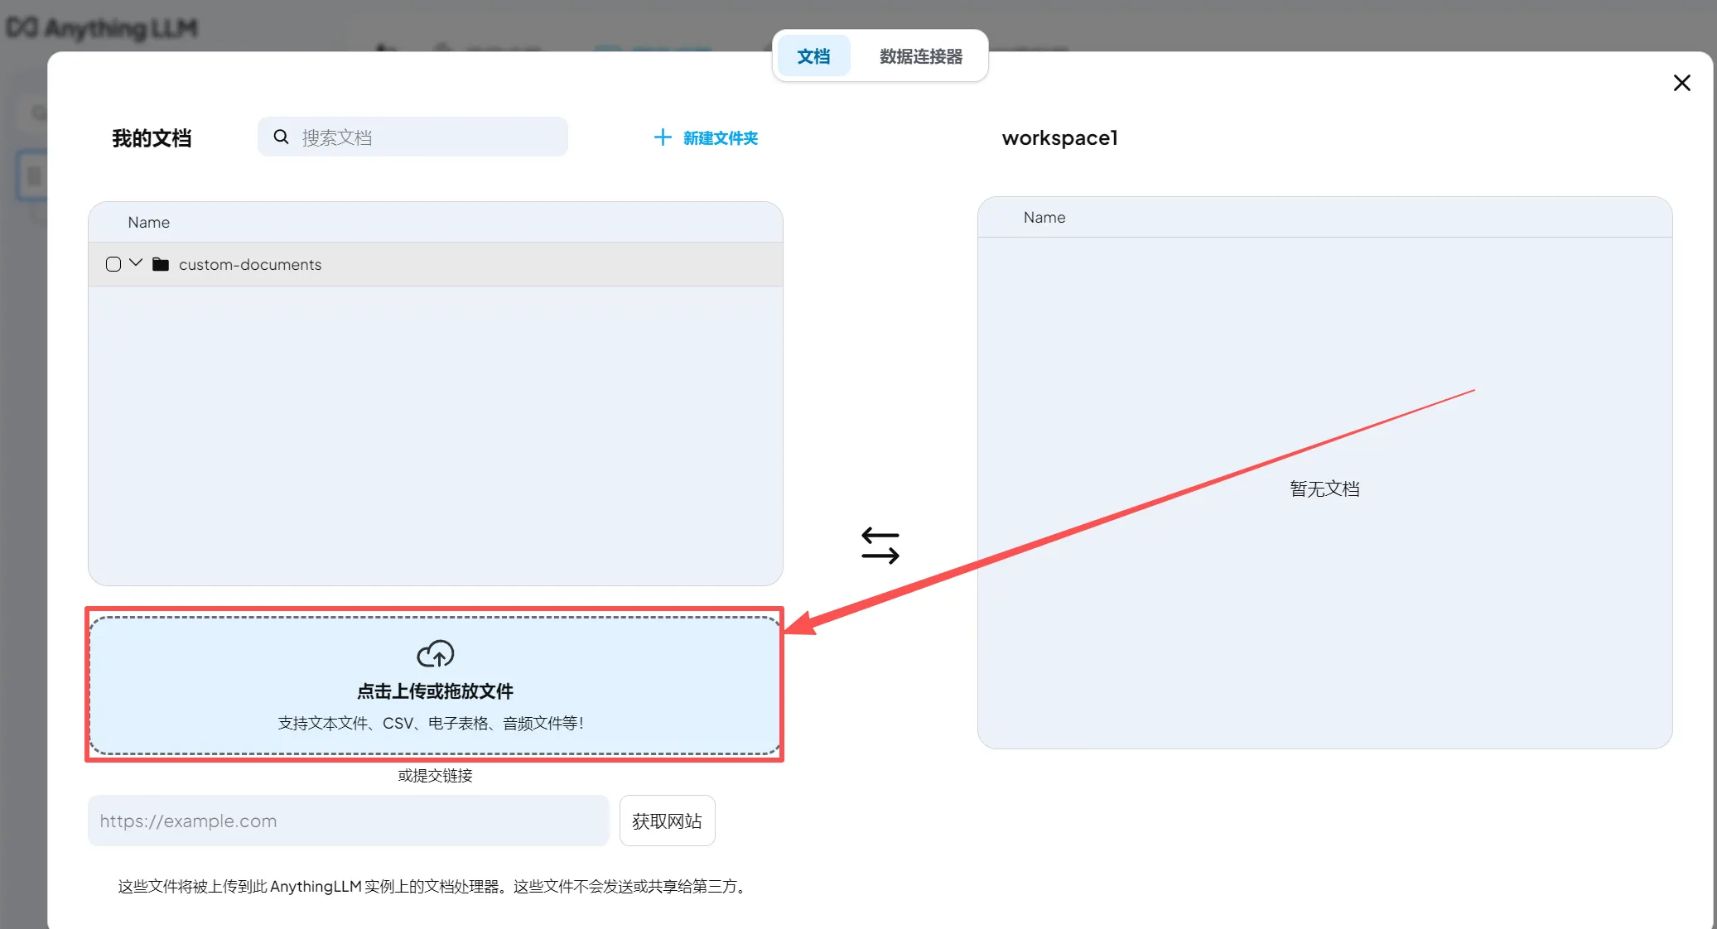
Task: Click the 新建文件夹 link
Action: click(720, 138)
